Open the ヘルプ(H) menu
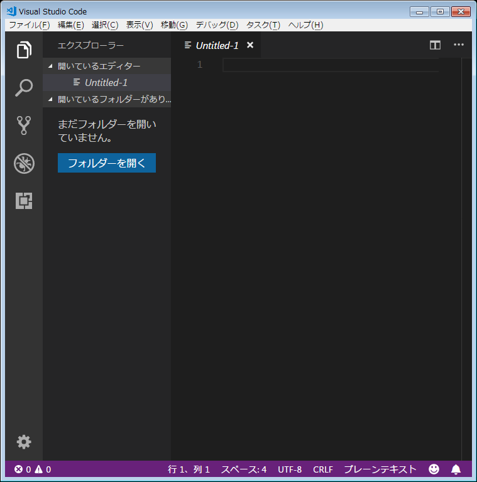 point(305,25)
